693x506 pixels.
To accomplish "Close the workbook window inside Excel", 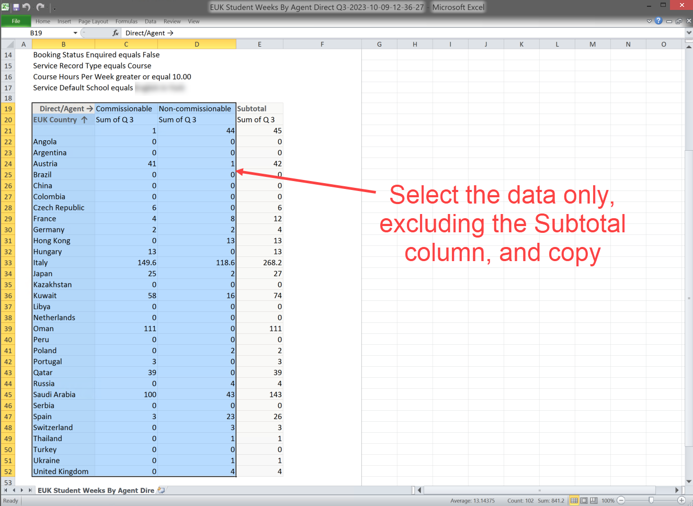I will (x=689, y=21).
